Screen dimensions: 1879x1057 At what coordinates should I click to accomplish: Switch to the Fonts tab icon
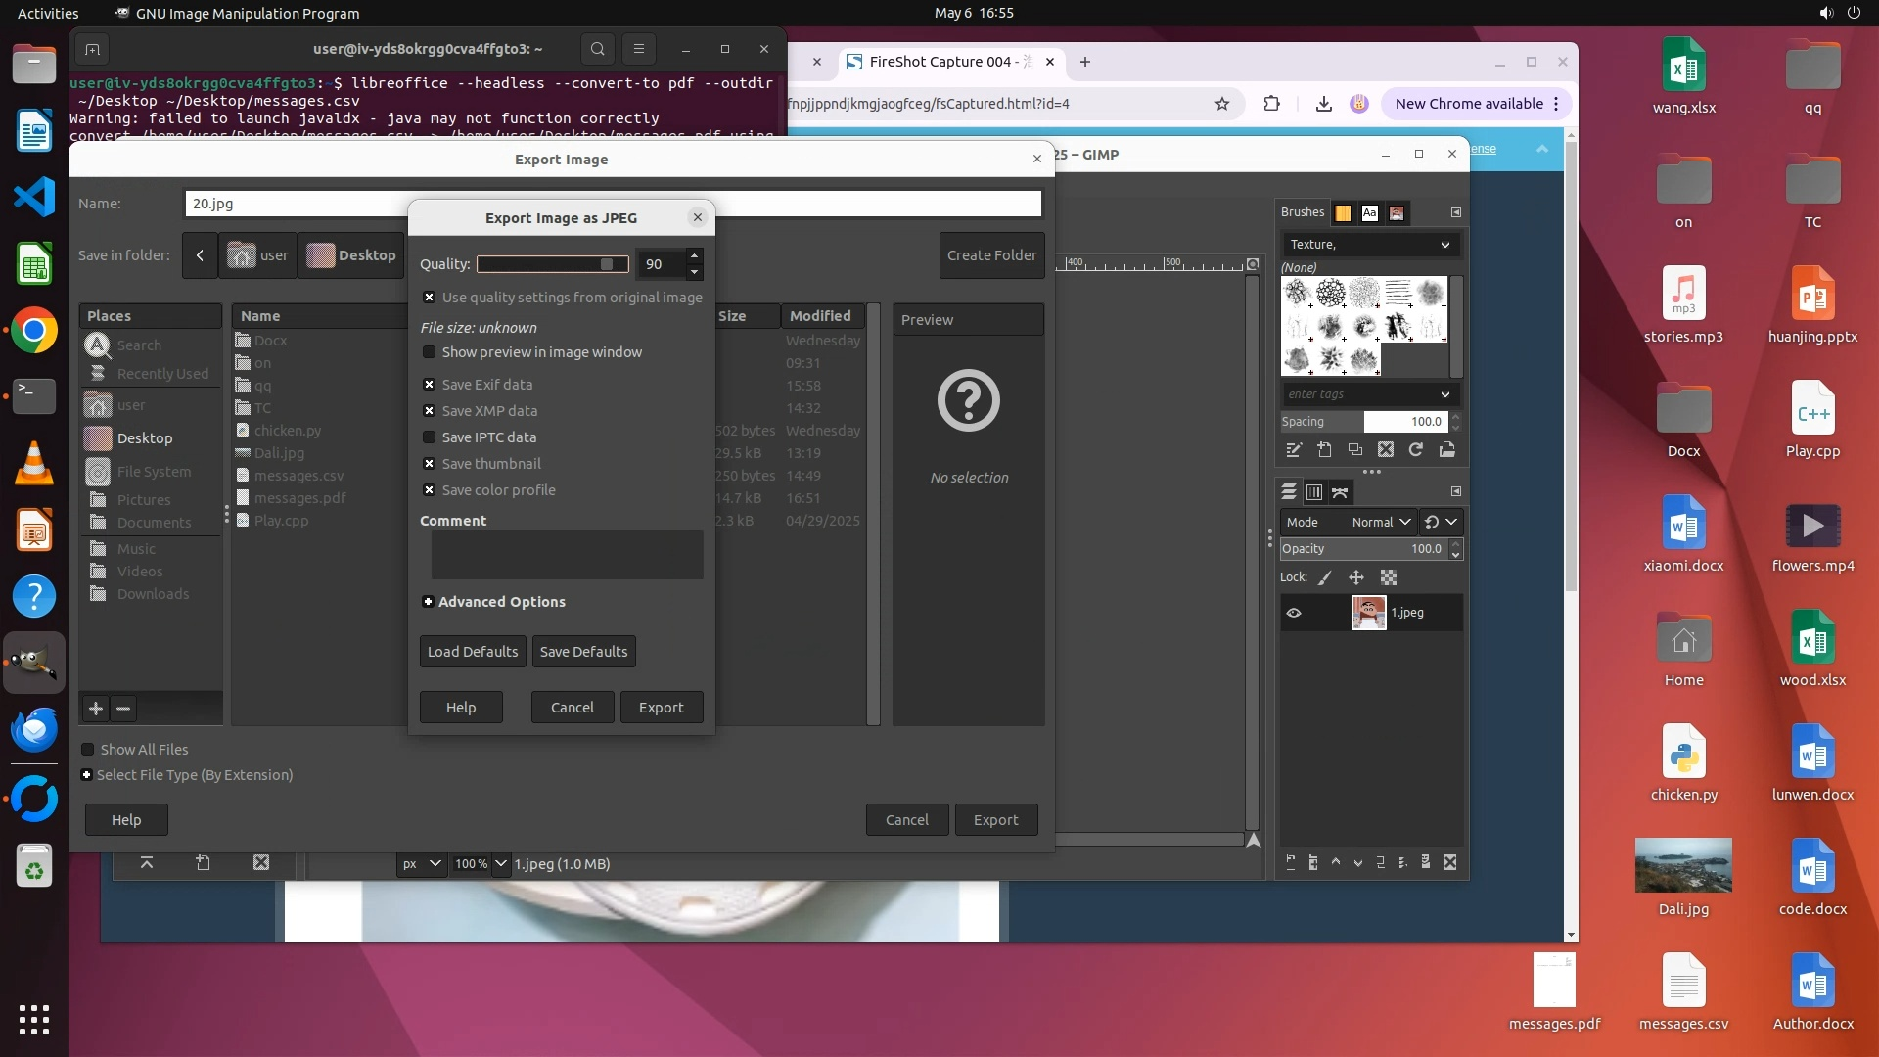[x=1369, y=212]
